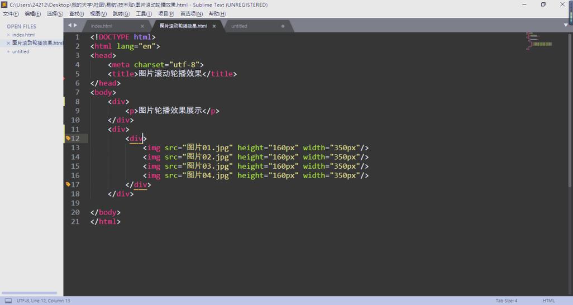Close the index.html tab
The image size is (573, 305).
click(142, 26)
